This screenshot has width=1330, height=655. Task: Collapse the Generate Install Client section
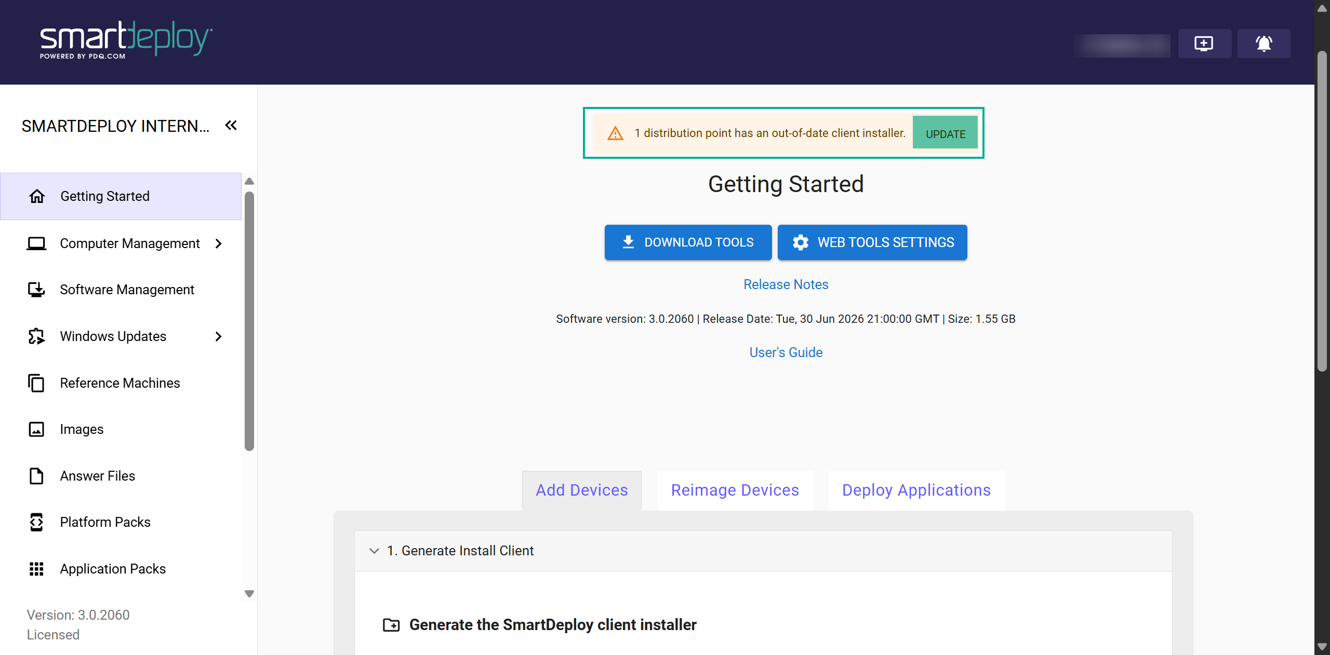pyautogui.click(x=374, y=551)
